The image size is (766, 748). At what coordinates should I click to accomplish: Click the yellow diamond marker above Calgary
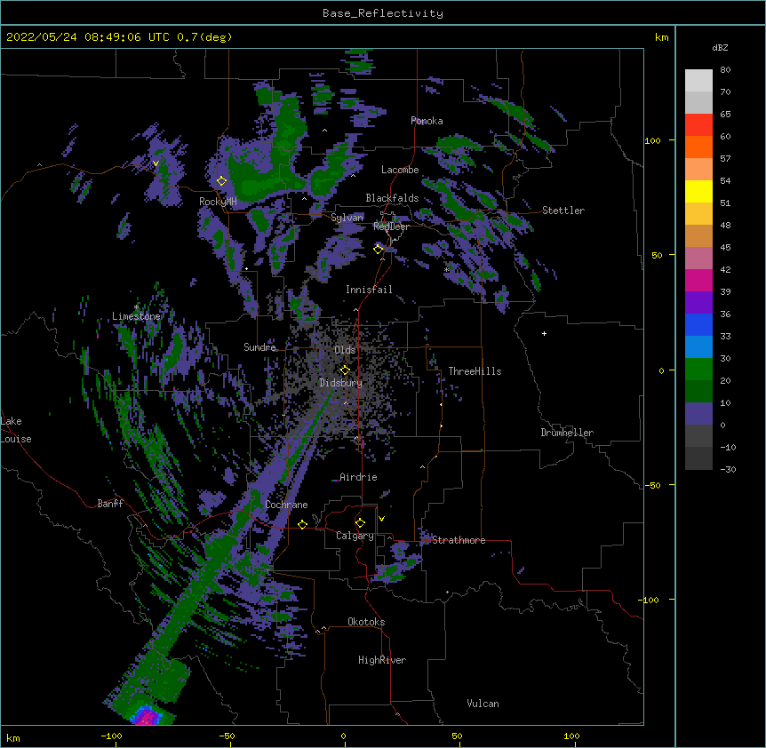(x=360, y=523)
